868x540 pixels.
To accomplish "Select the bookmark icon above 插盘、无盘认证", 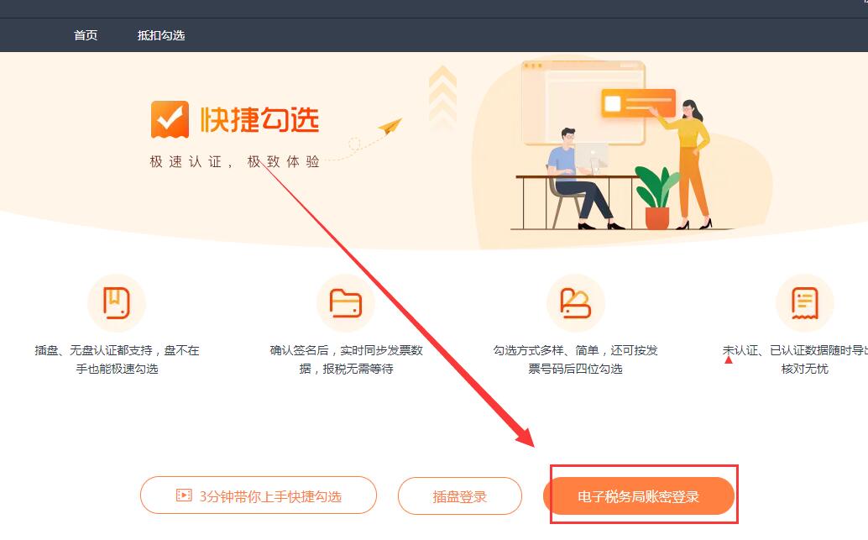I will [x=116, y=303].
